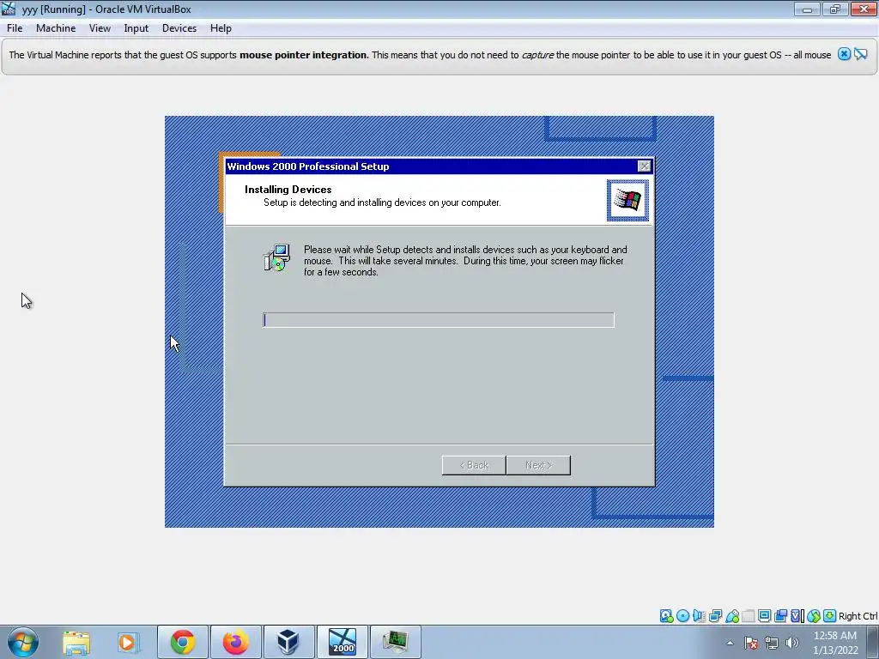Viewport: 879px width, 659px height.
Task: Open Windows Media Player from taskbar
Action: click(x=129, y=642)
